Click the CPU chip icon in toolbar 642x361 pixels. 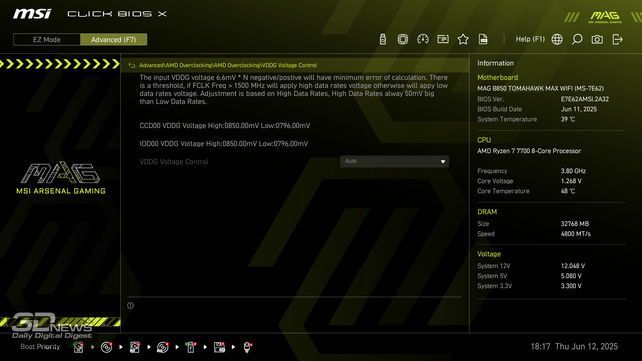pos(403,39)
